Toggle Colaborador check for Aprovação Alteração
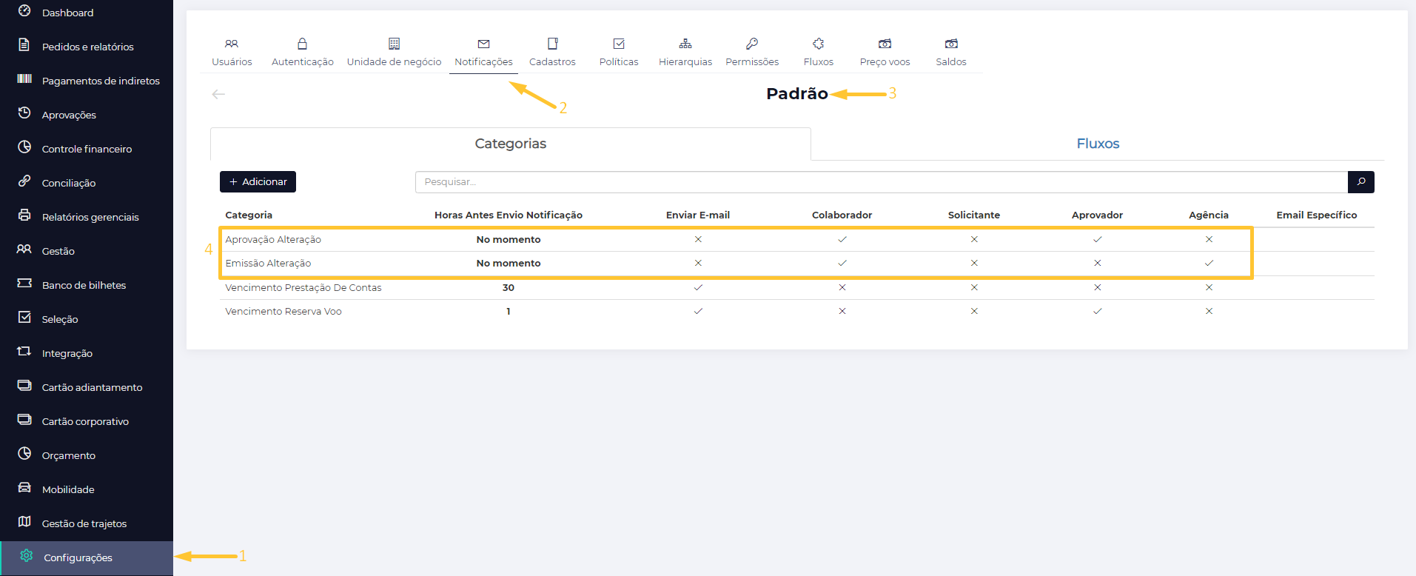Viewport: 1416px width, 576px height. [x=842, y=239]
